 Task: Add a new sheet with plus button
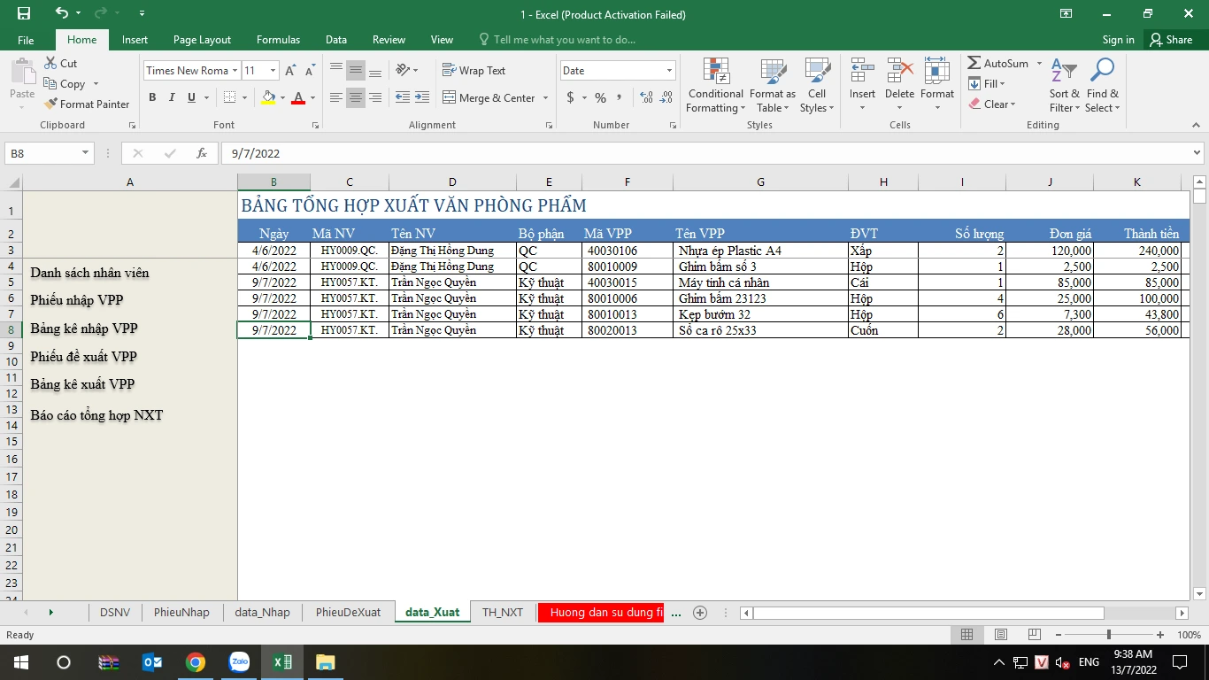[x=700, y=612]
